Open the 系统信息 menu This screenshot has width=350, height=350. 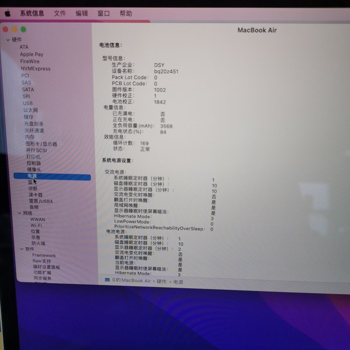click(x=32, y=13)
